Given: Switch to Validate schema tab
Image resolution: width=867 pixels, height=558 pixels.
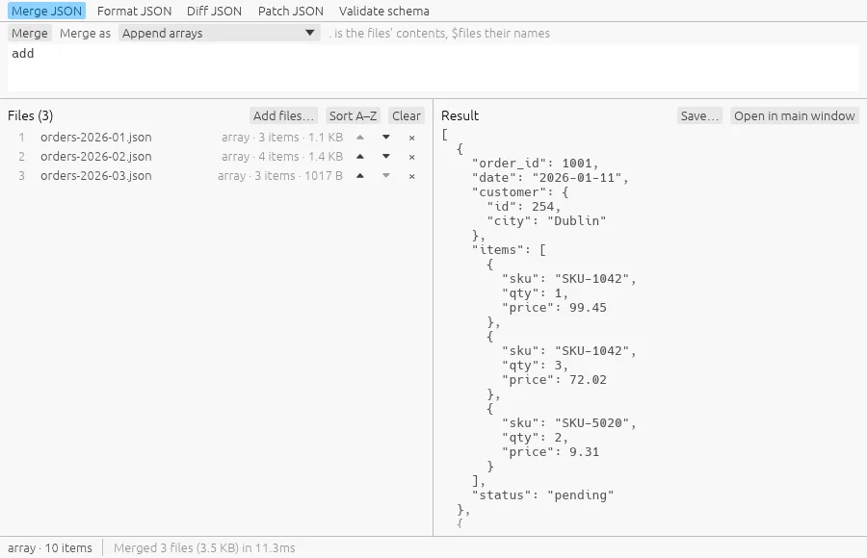Looking at the screenshot, I should (383, 11).
